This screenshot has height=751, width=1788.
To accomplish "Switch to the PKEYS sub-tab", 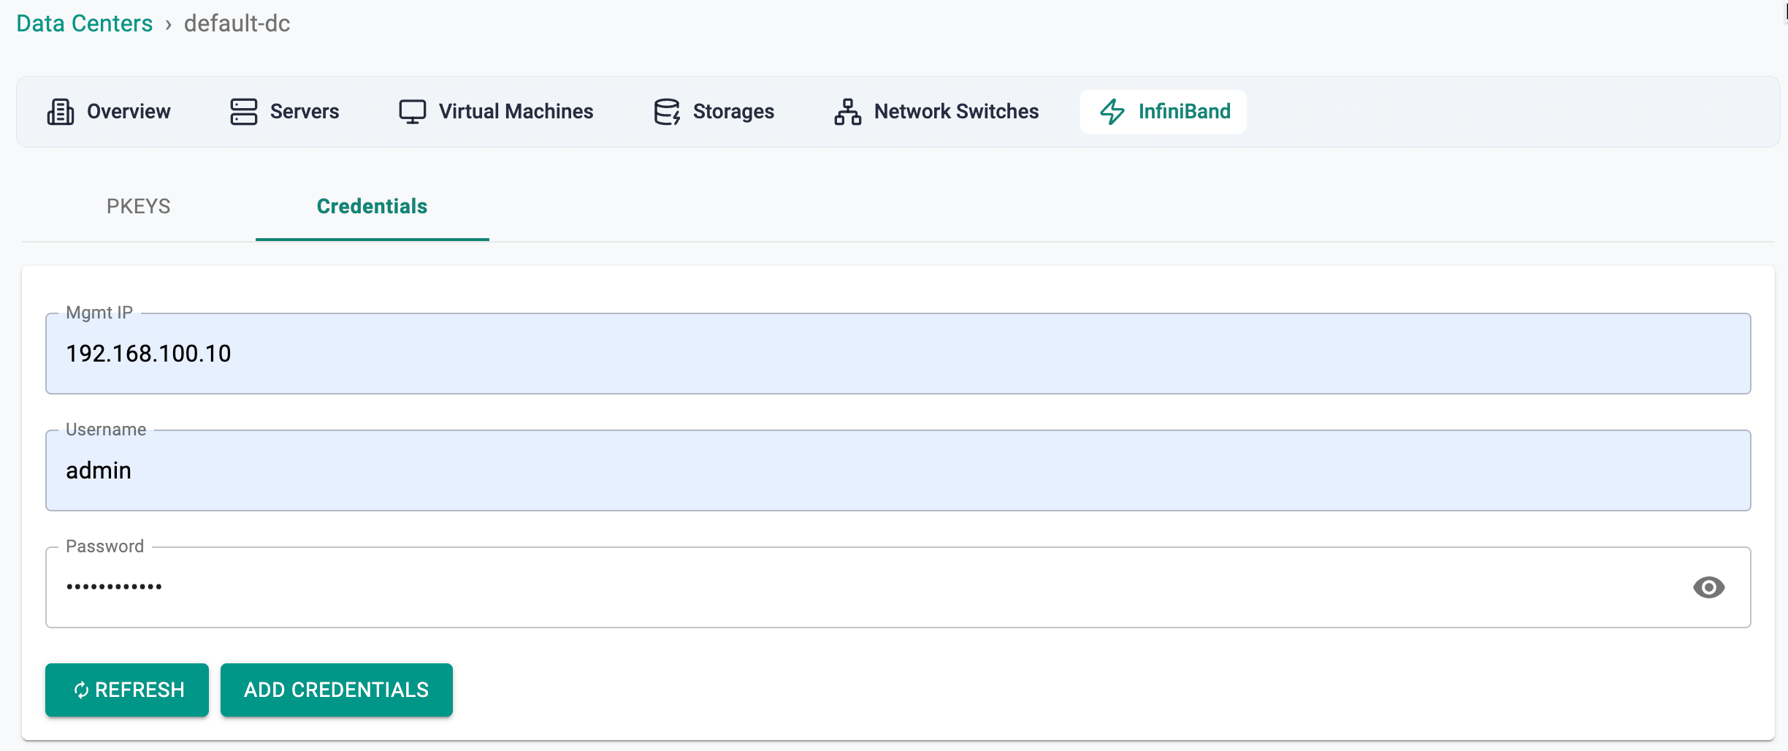I will 138,207.
